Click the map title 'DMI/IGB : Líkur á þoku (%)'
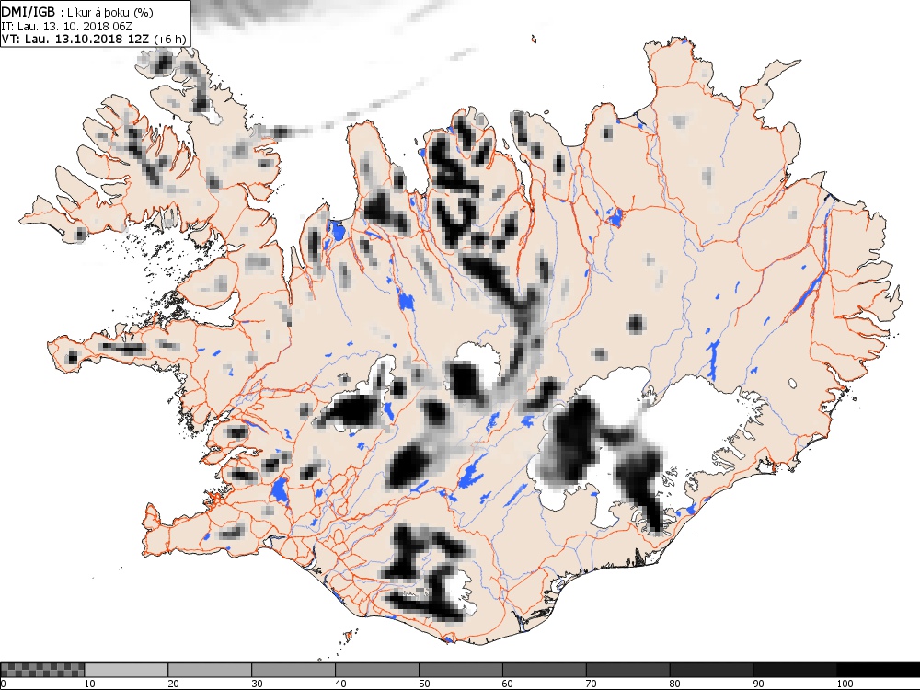The height and width of the screenshot is (690, 920). [77, 13]
